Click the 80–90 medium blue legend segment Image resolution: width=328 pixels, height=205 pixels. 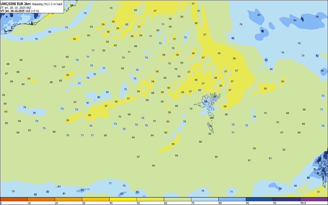pyautogui.click(x=232, y=199)
